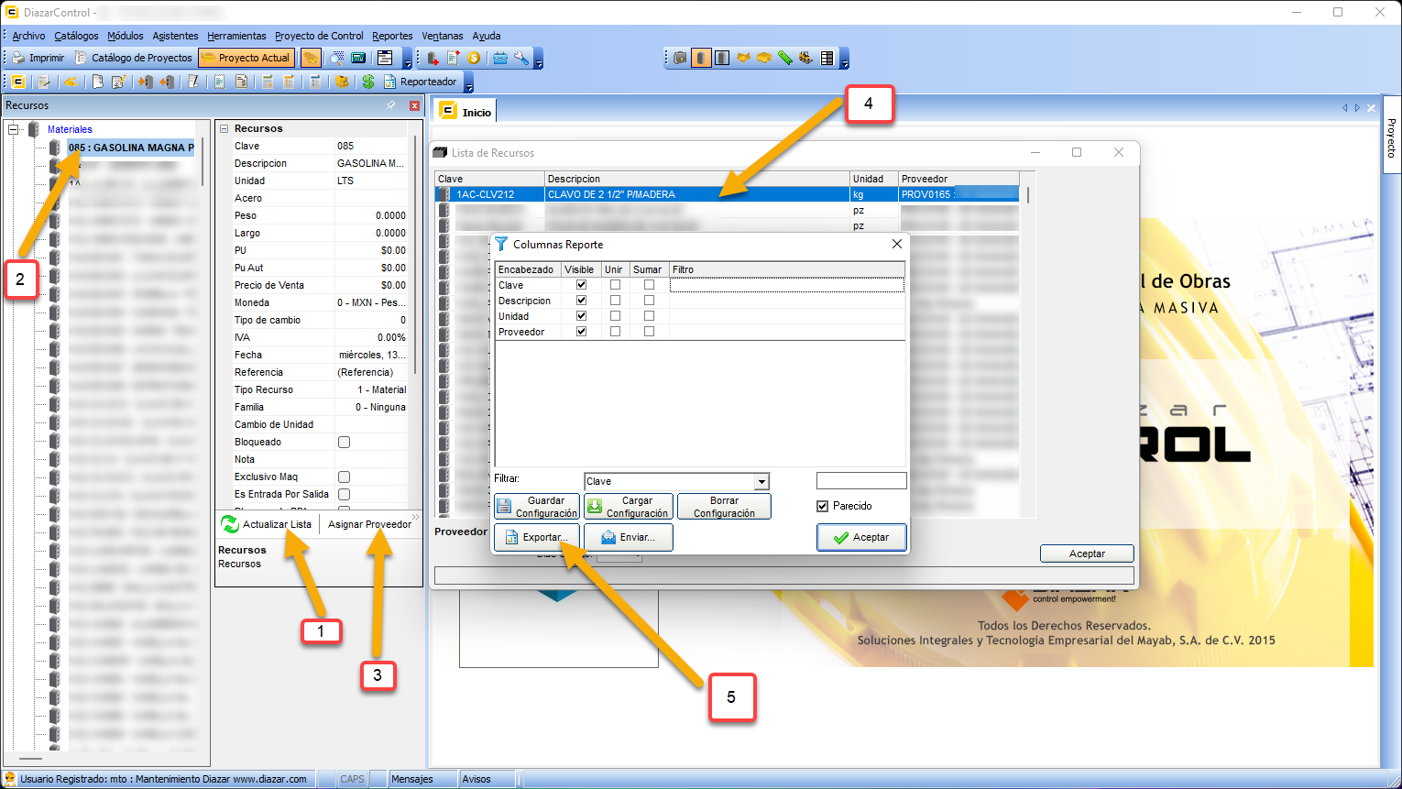
Task: Click the Clave filter field in grid
Action: coord(786,285)
